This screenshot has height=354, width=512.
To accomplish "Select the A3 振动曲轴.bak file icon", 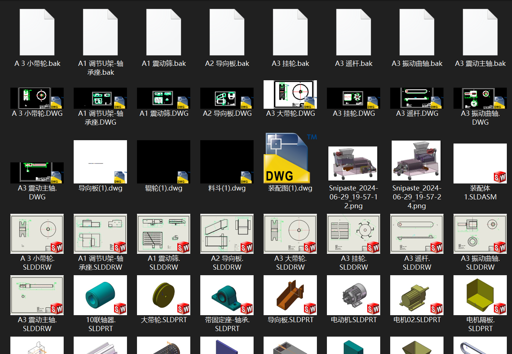I will [417, 32].
